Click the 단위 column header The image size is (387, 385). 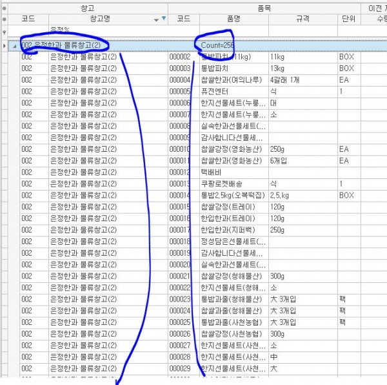click(347, 19)
